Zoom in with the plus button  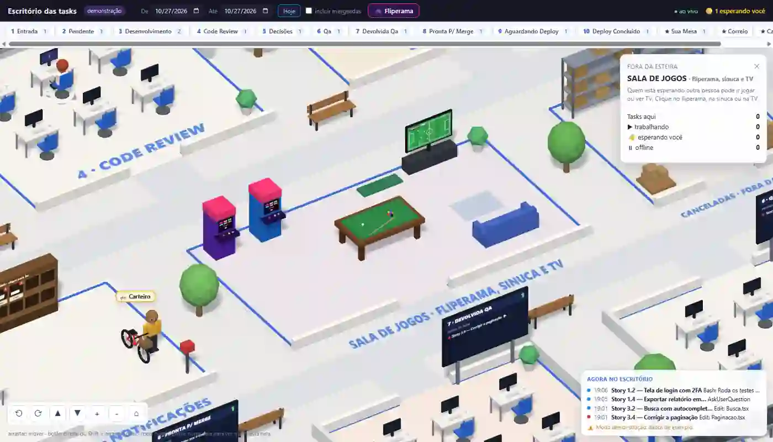97,413
